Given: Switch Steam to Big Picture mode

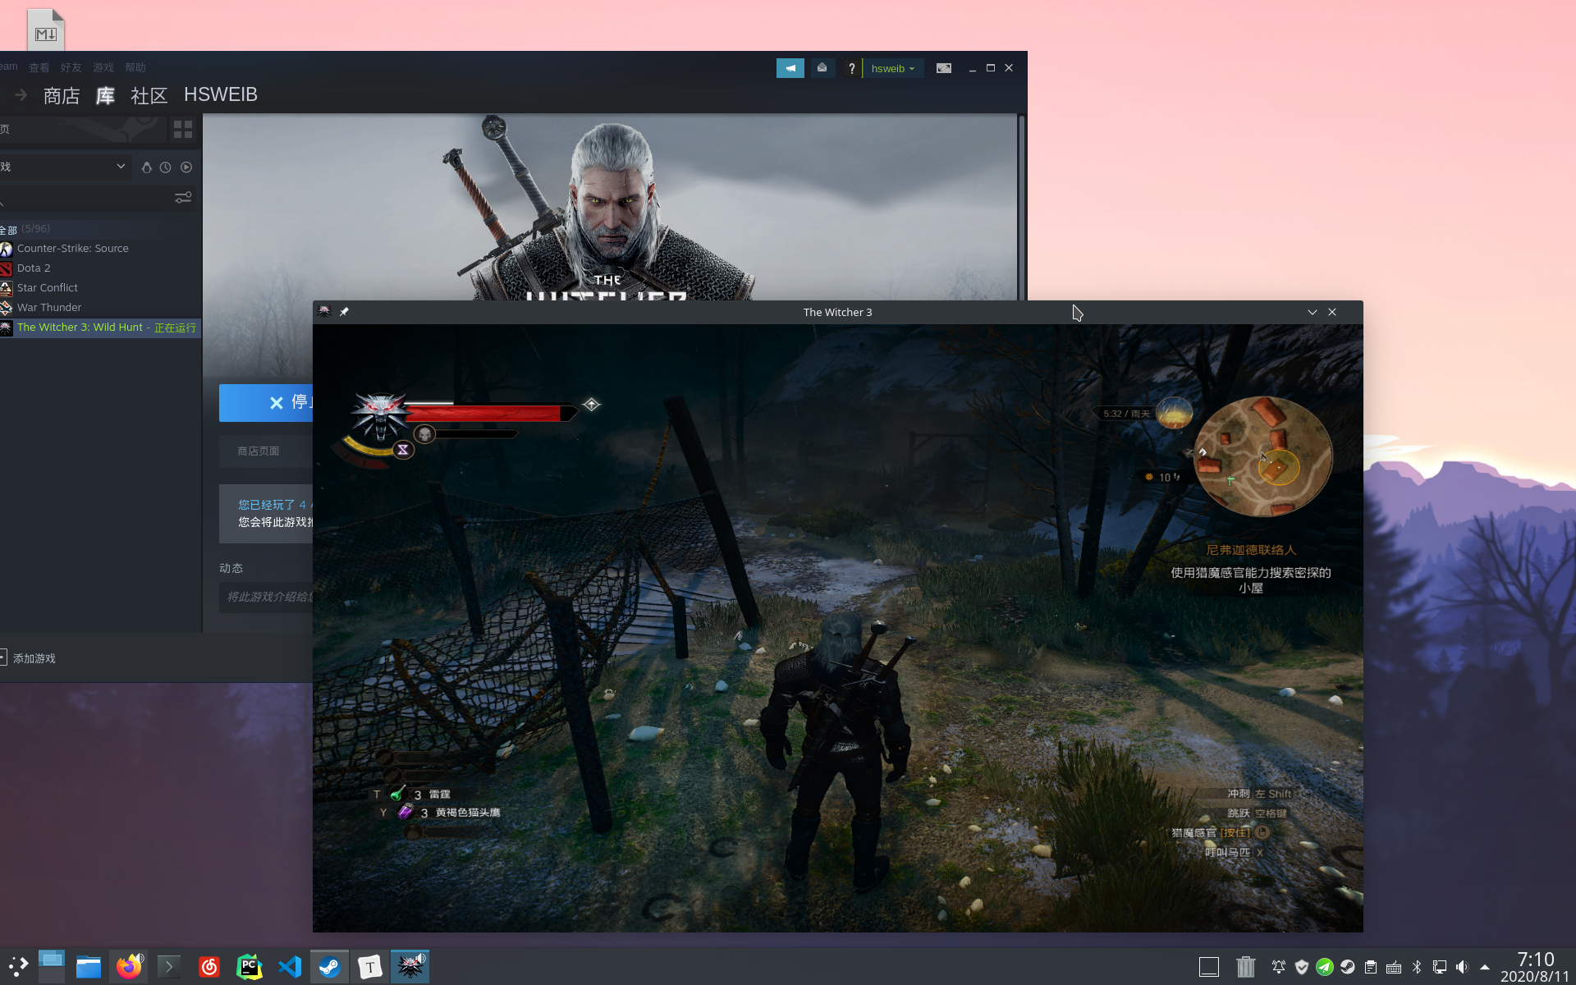Looking at the screenshot, I should pyautogui.click(x=944, y=68).
